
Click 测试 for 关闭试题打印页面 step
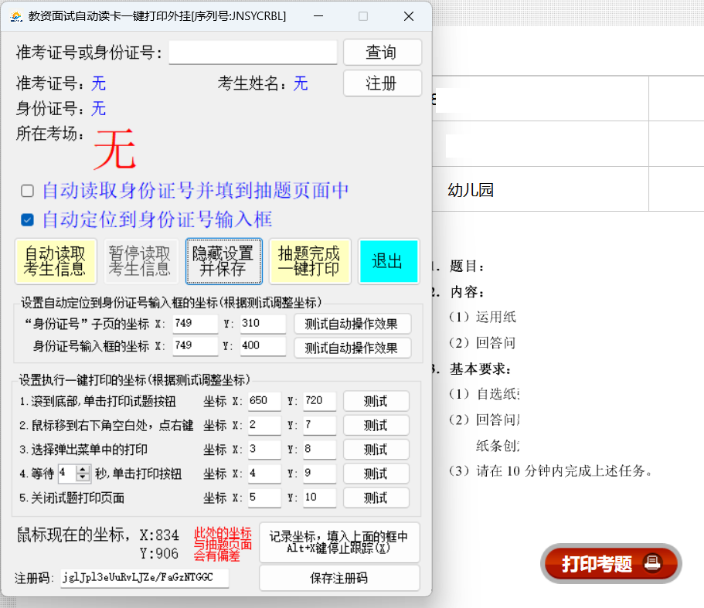tap(376, 498)
